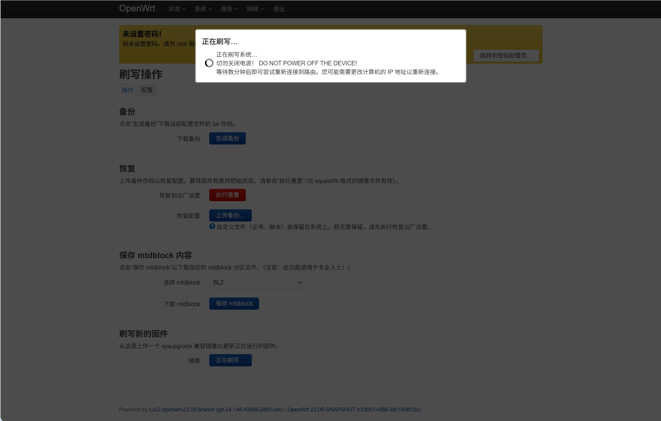Screen dimensions: 661x421
Task: Click the 下载备份 label
Action: click(x=189, y=139)
